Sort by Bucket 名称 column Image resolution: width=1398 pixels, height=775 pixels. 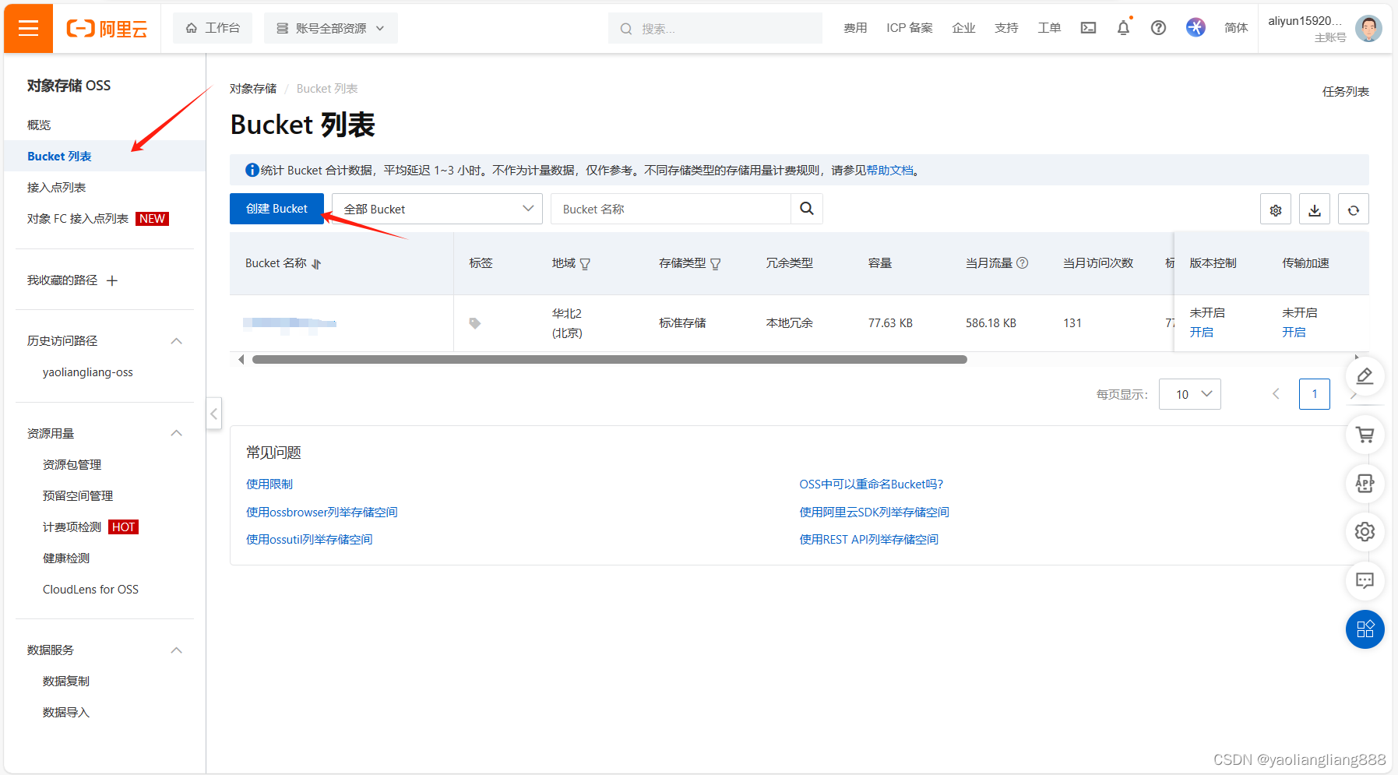[316, 264]
